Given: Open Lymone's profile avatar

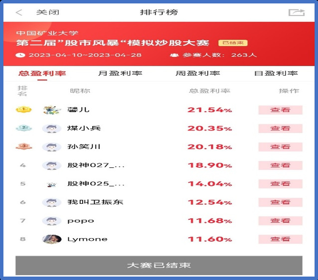Looking at the screenshot, I should (x=51, y=239).
